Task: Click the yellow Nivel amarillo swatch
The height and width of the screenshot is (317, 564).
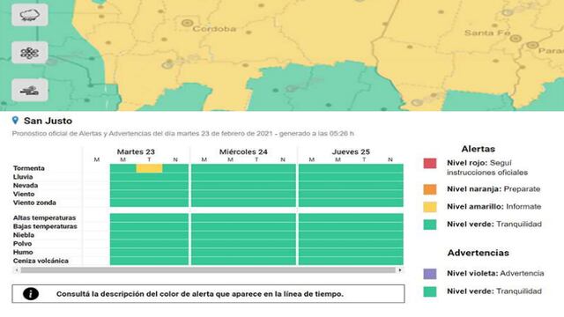Action: pyautogui.click(x=430, y=207)
